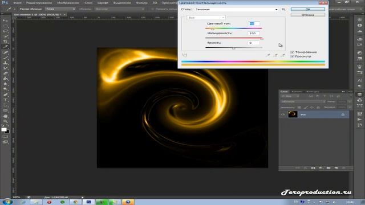Select the Hand tool in the left toolbar
This screenshot has width=365, height=205.
click(x=5, y=116)
